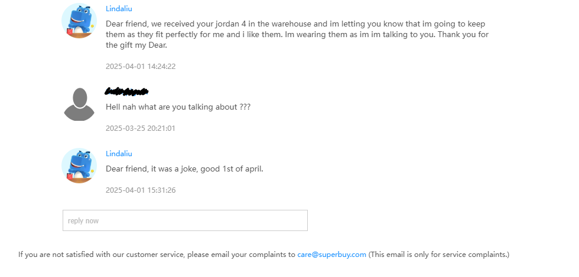The width and height of the screenshot is (579, 277).
Task: Open the Lindaliu name above the joke message
Action: (119, 154)
